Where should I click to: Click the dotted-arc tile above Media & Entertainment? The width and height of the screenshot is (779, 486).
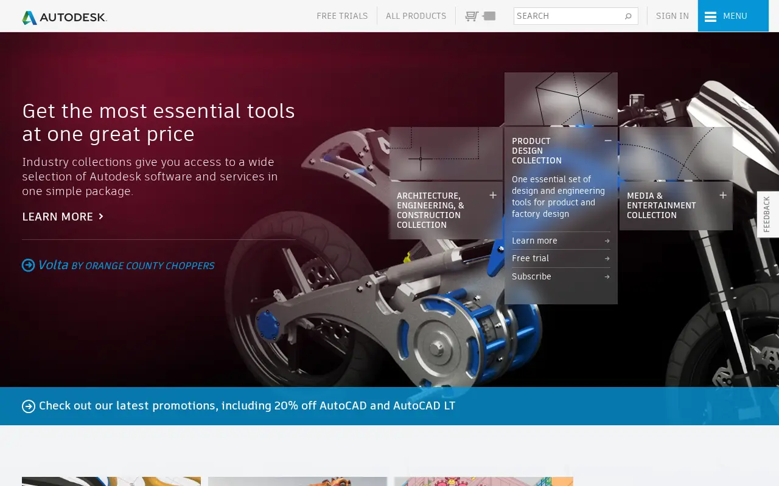tap(676, 153)
